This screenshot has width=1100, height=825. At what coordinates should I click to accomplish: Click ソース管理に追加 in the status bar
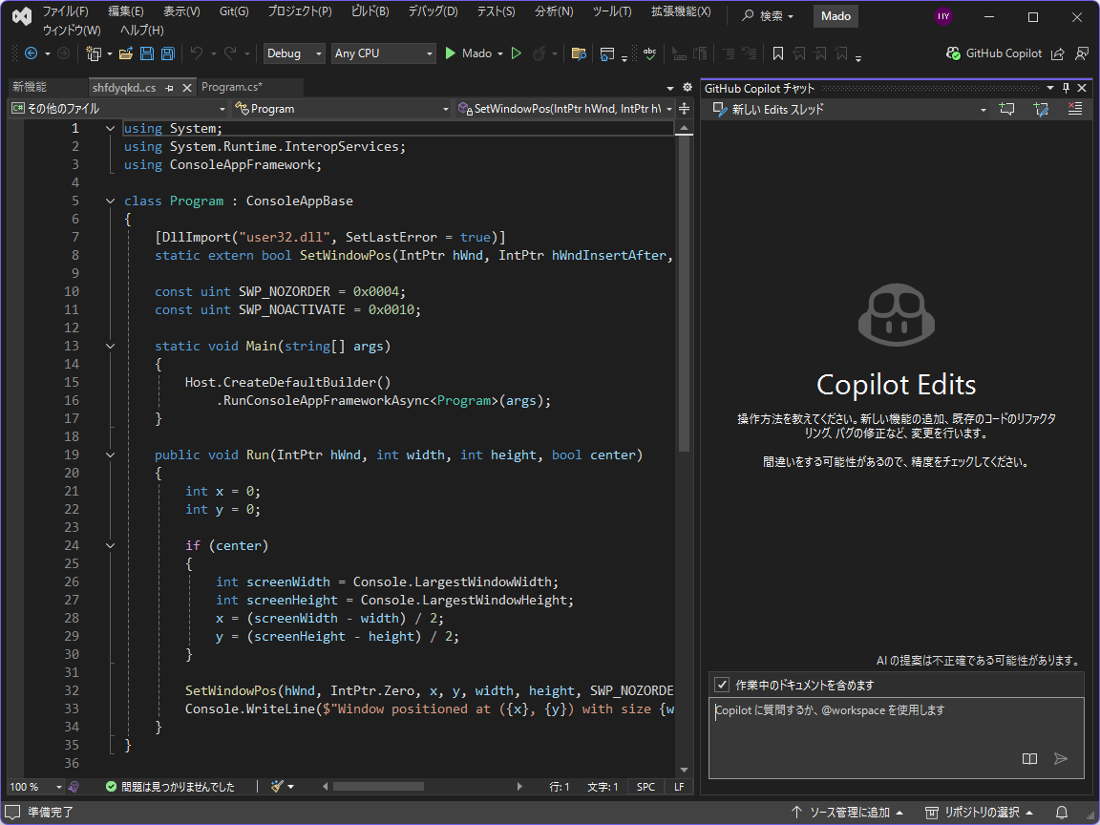pyautogui.click(x=849, y=813)
